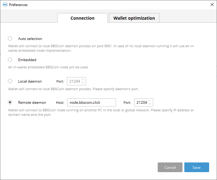The image size is (217, 180).
Task: Select the Remote daemon radio button
Action: (x=10, y=102)
